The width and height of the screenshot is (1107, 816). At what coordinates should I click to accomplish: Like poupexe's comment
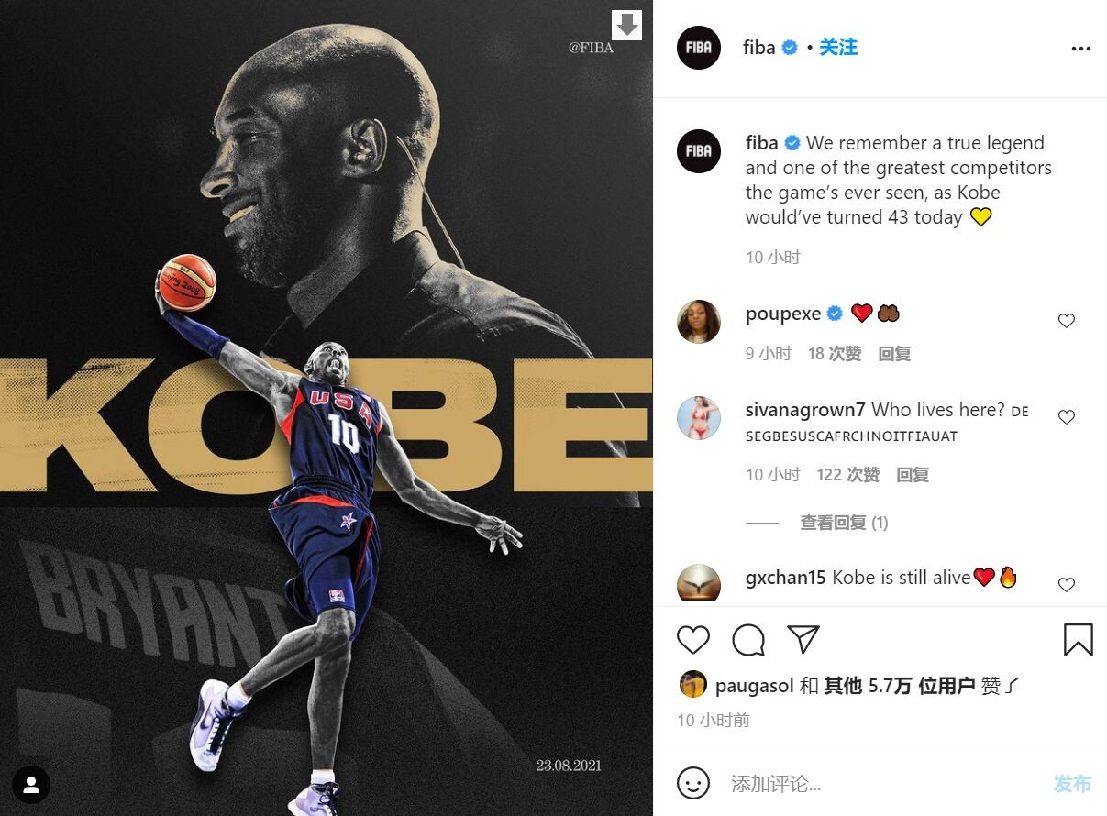(1067, 321)
